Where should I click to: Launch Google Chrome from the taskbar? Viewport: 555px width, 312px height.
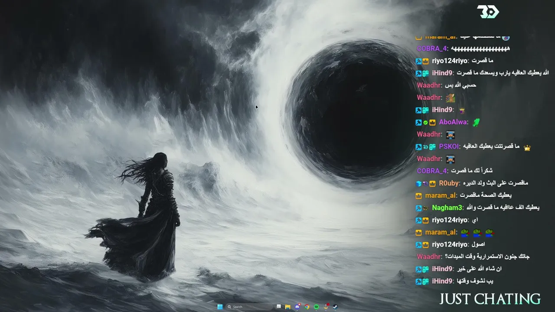(307, 307)
